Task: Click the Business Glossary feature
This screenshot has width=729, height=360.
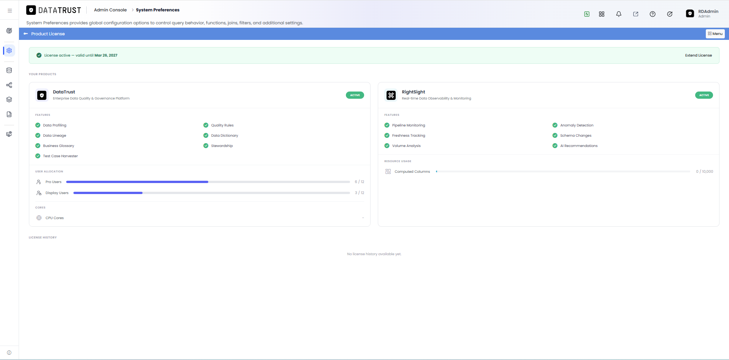Action: 59,146
